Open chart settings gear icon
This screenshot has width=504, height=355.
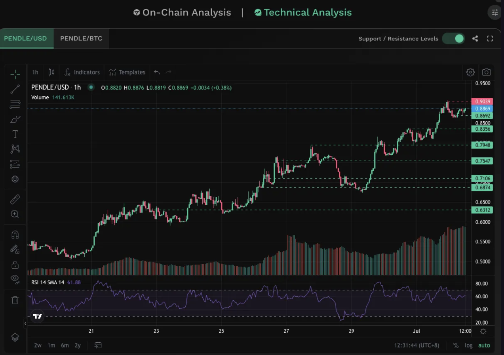pos(470,72)
